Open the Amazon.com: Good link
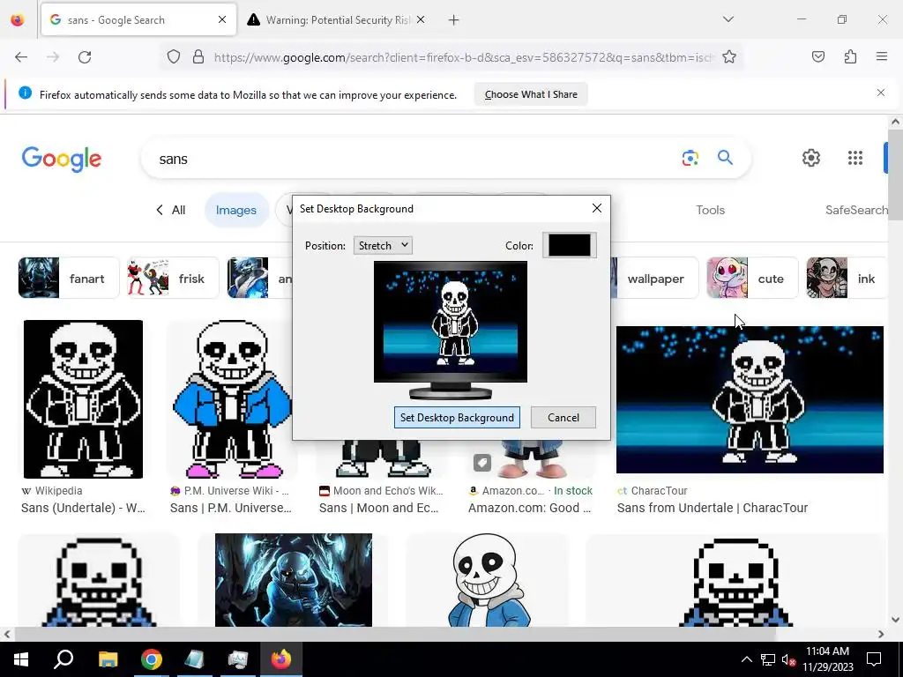This screenshot has width=903, height=677. (x=529, y=508)
